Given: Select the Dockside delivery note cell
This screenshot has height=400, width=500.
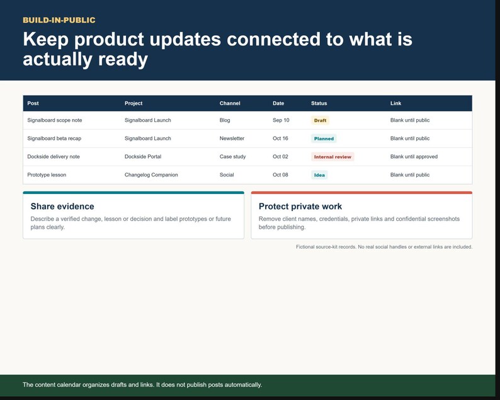Looking at the screenshot, I should [54, 157].
